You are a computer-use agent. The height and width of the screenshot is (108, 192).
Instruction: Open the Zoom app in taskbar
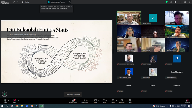click(x=27, y=106)
